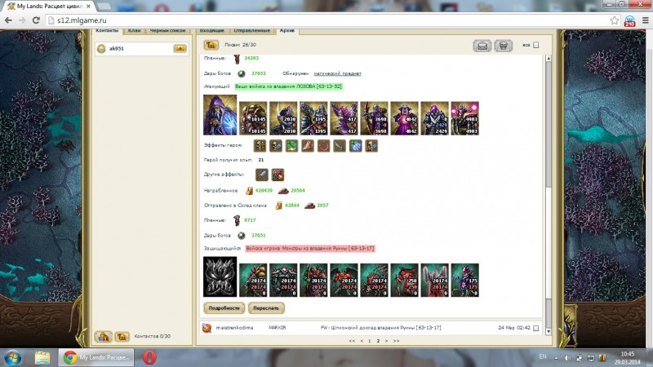Image resolution: width=653 pixels, height=367 pixels.
Task: Click the message scrollbar up arrow
Action: (x=549, y=59)
